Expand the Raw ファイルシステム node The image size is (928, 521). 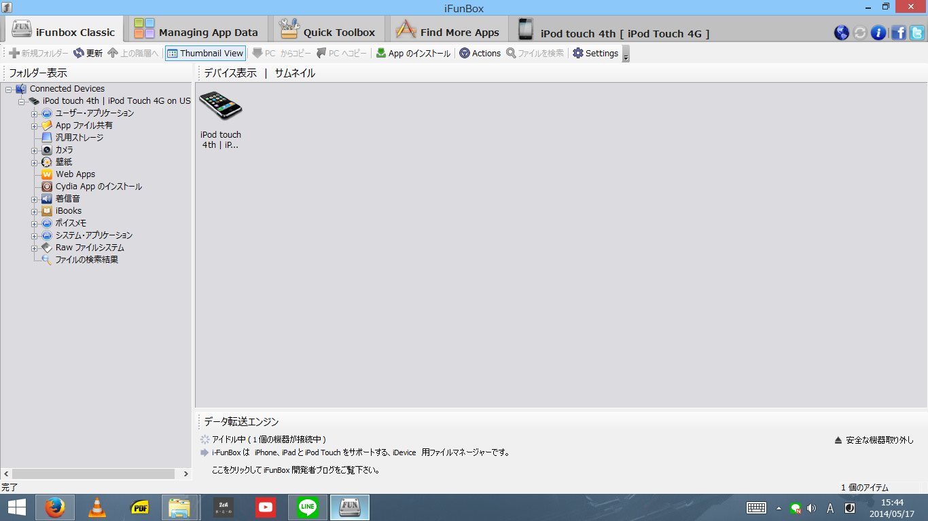(34, 248)
